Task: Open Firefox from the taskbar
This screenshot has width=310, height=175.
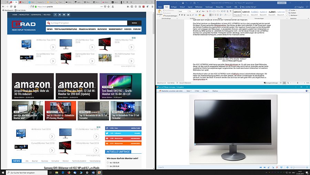Action: pyautogui.click(x=69, y=173)
